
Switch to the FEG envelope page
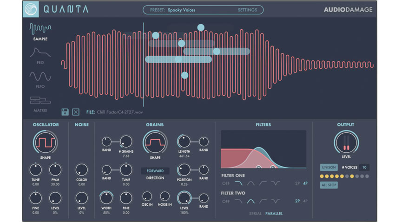click(40, 56)
